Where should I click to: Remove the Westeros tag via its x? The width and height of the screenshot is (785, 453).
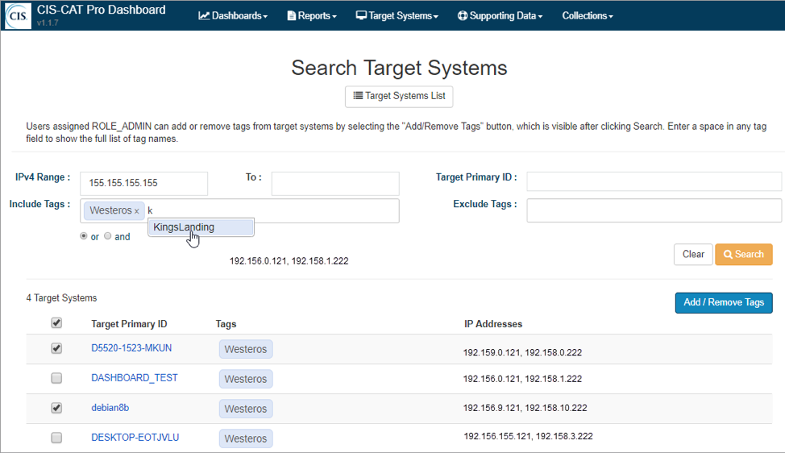pos(137,211)
